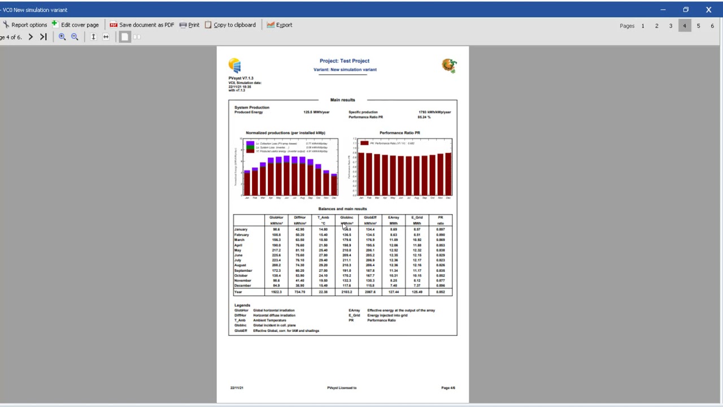Click 'PVsyst Licensed to' footer text
This screenshot has height=407, width=723.
coord(342,388)
